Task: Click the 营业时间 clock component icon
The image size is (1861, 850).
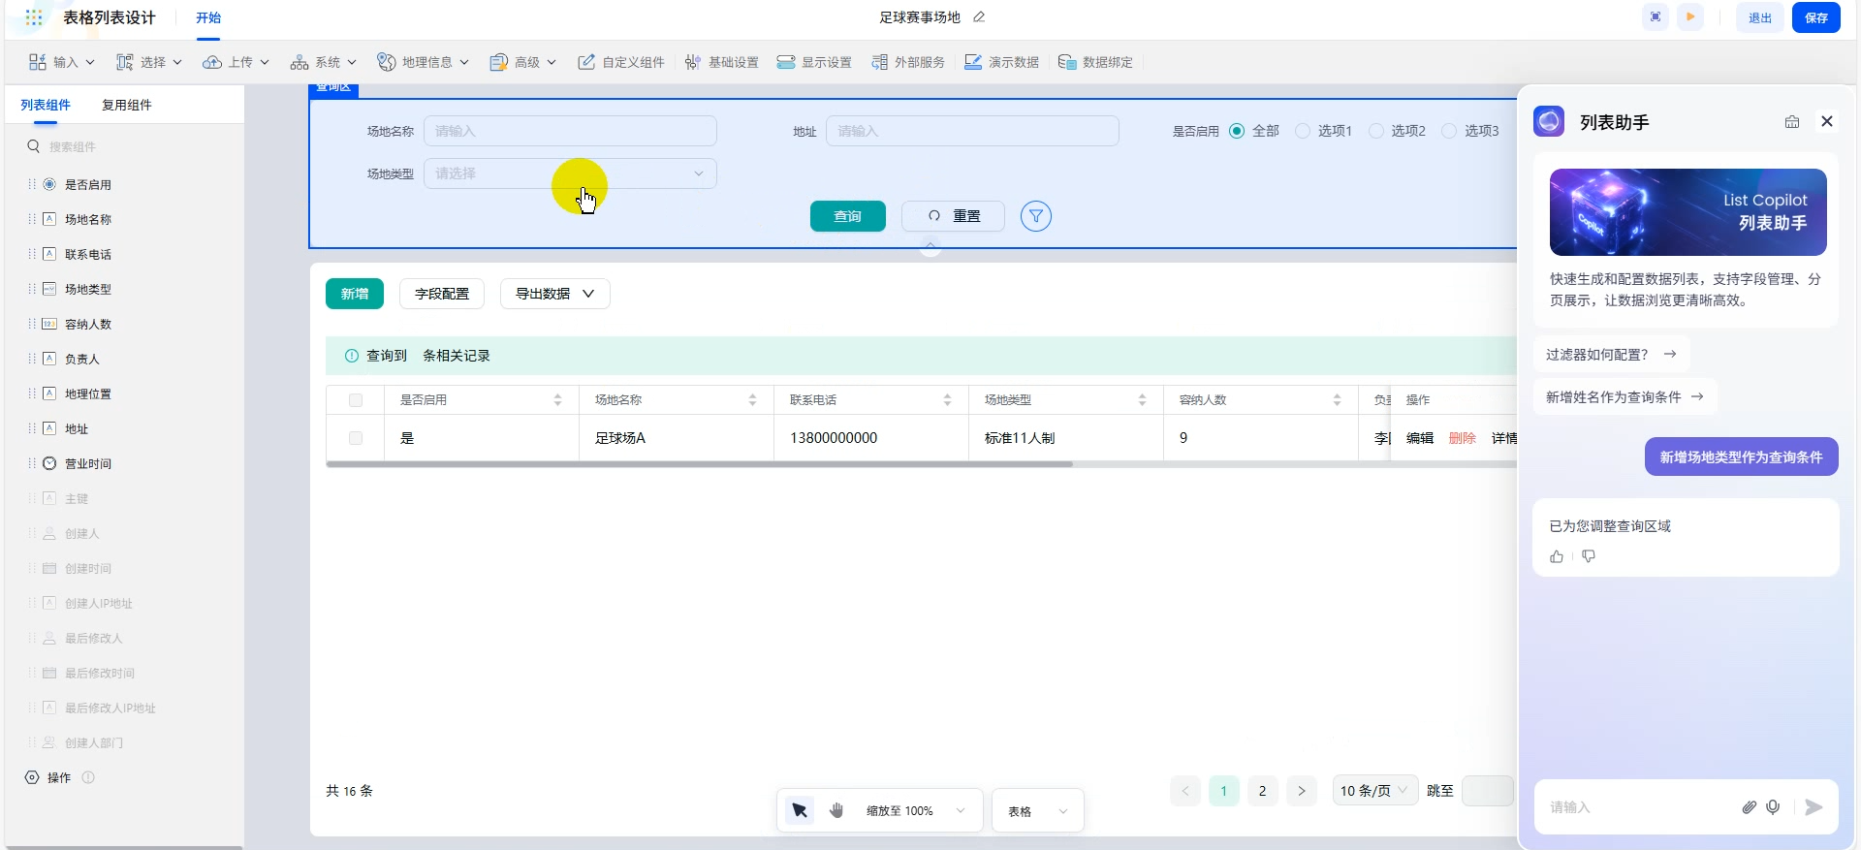Action: pos(49,463)
